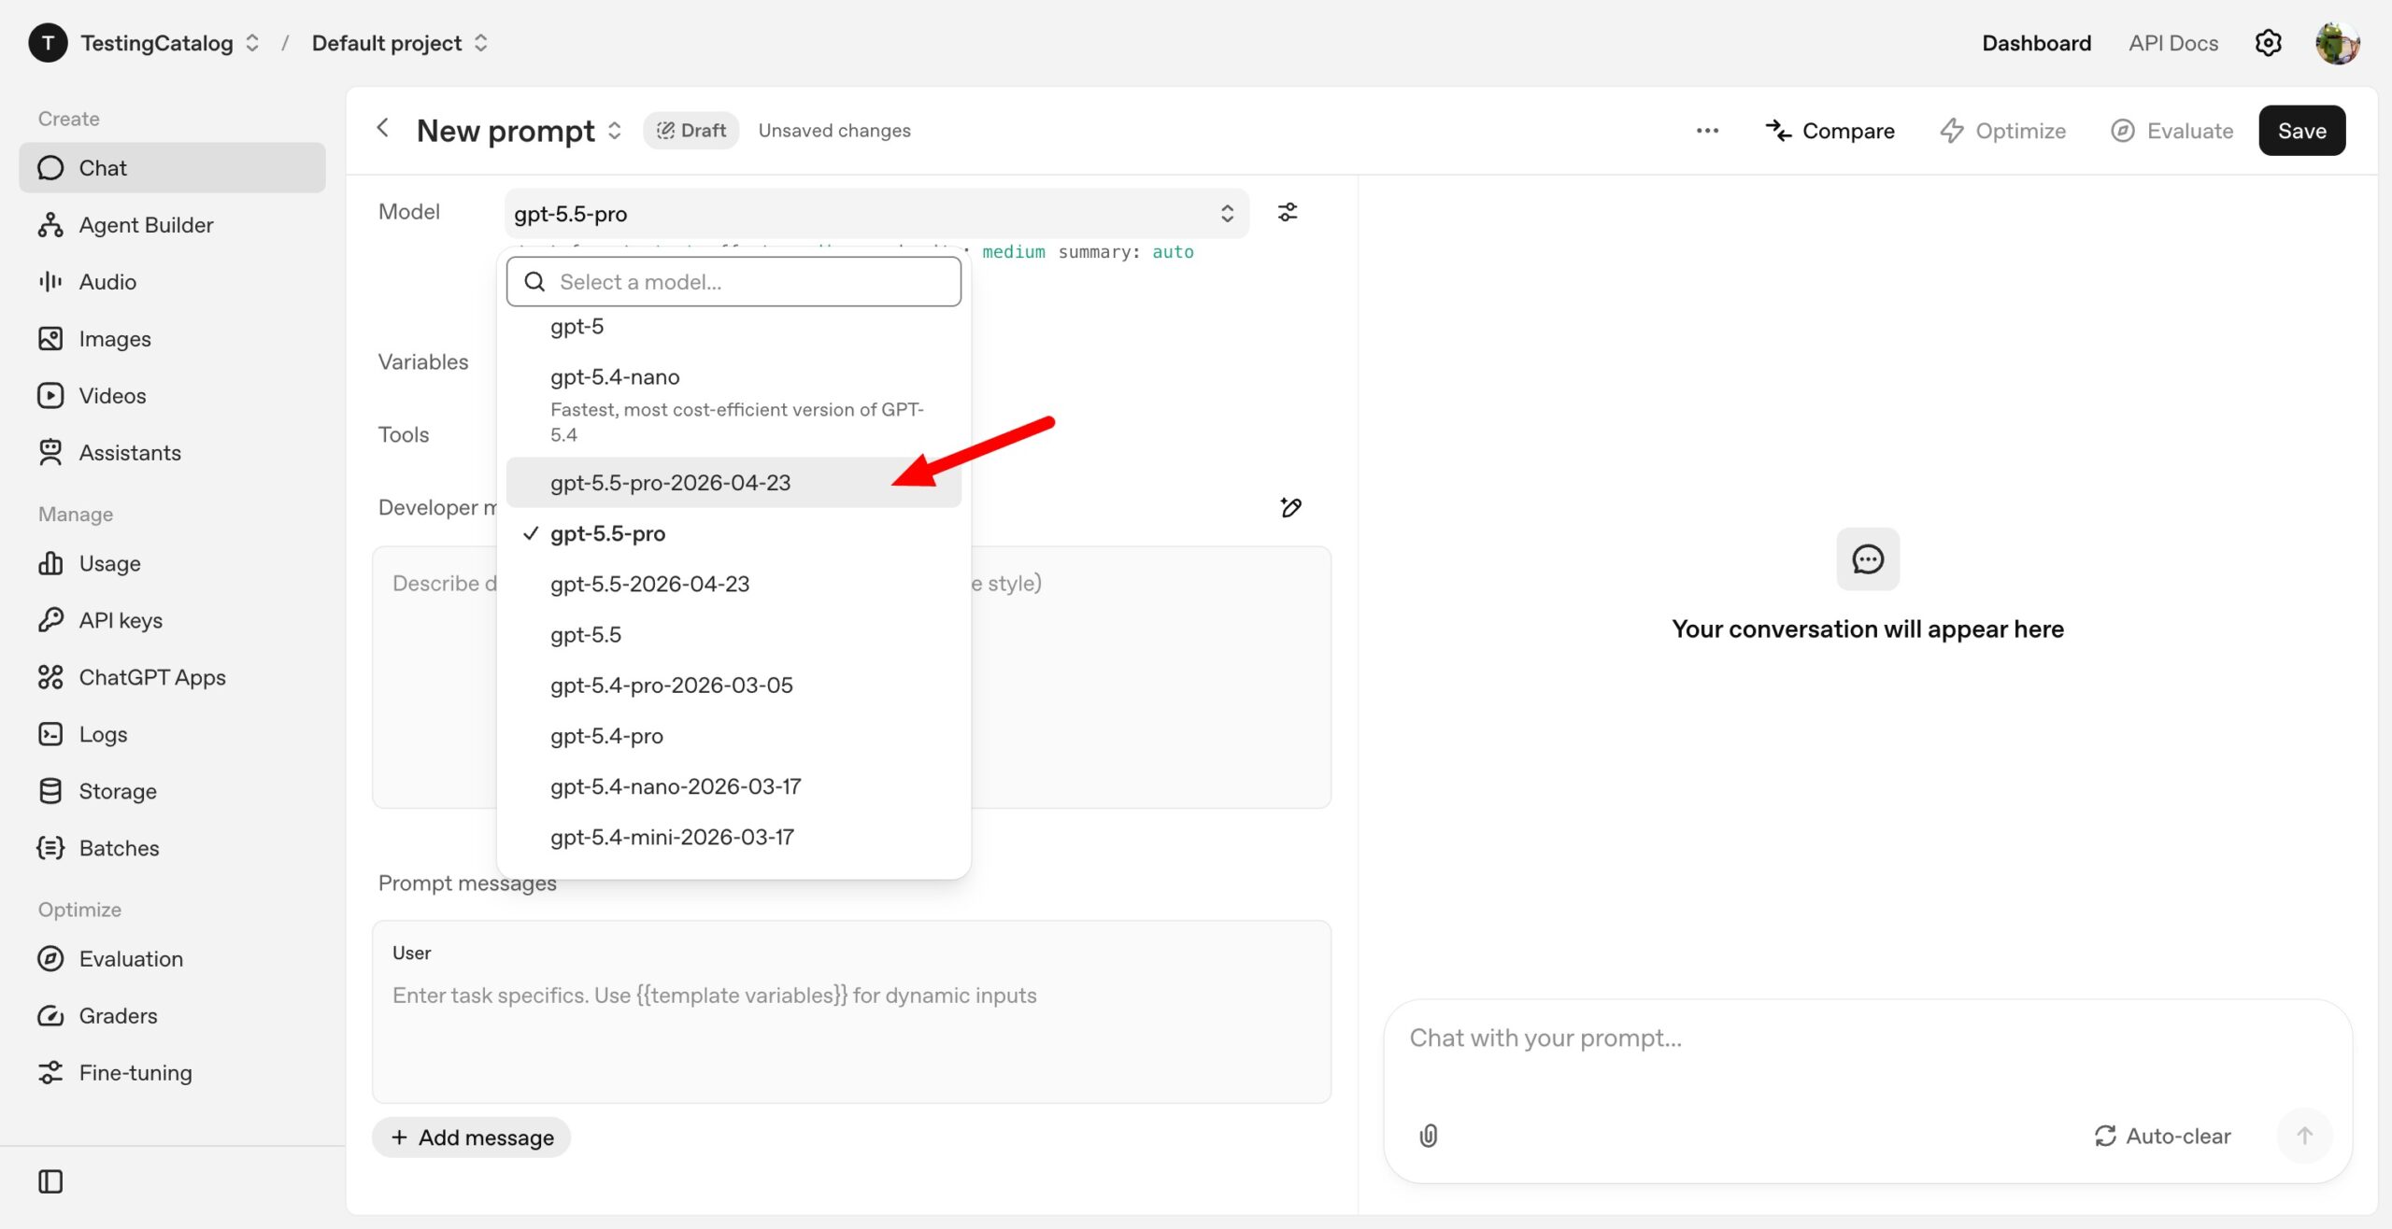Choose gpt-5.4-nano from model list
This screenshot has width=2392, height=1229.
(615, 377)
